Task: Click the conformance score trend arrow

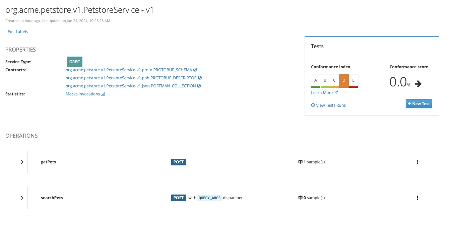Action: 418,84
